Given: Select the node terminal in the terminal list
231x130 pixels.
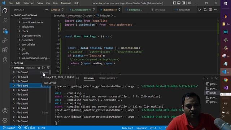Looking at the screenshot, I should (212, 93).
